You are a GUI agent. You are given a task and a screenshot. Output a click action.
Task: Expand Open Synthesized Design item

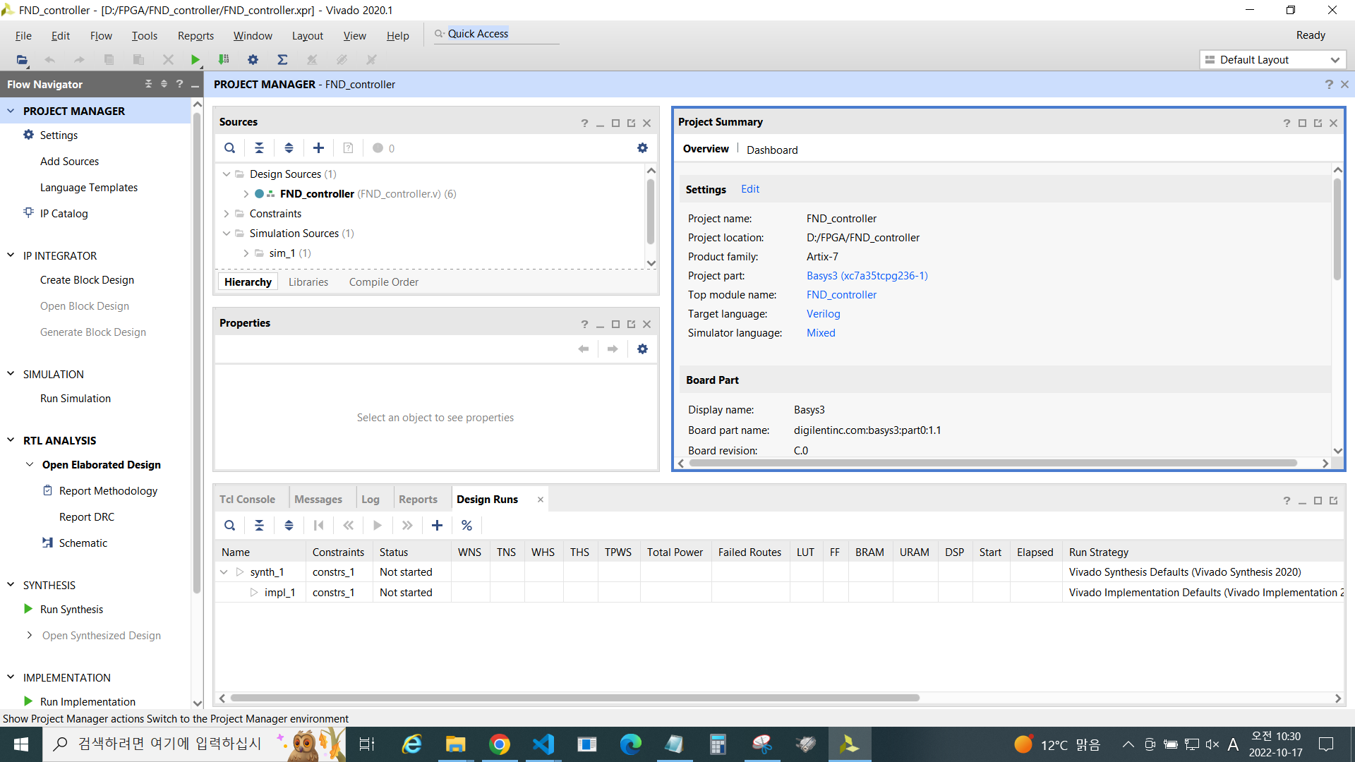coord(30,635)
